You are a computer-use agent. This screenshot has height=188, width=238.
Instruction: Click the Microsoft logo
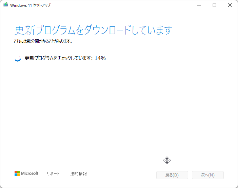click(26, 173)
